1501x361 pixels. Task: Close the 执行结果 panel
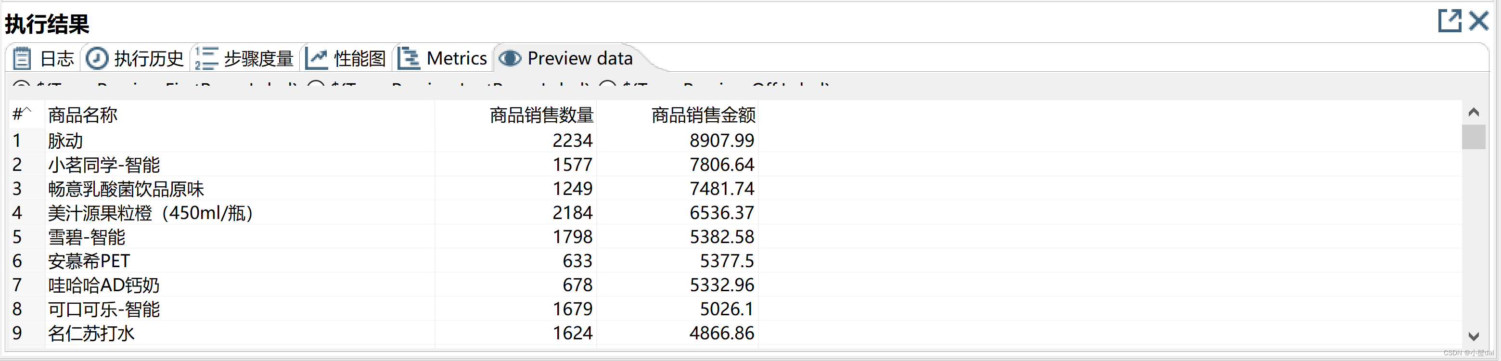click(x=1479, y=20)
